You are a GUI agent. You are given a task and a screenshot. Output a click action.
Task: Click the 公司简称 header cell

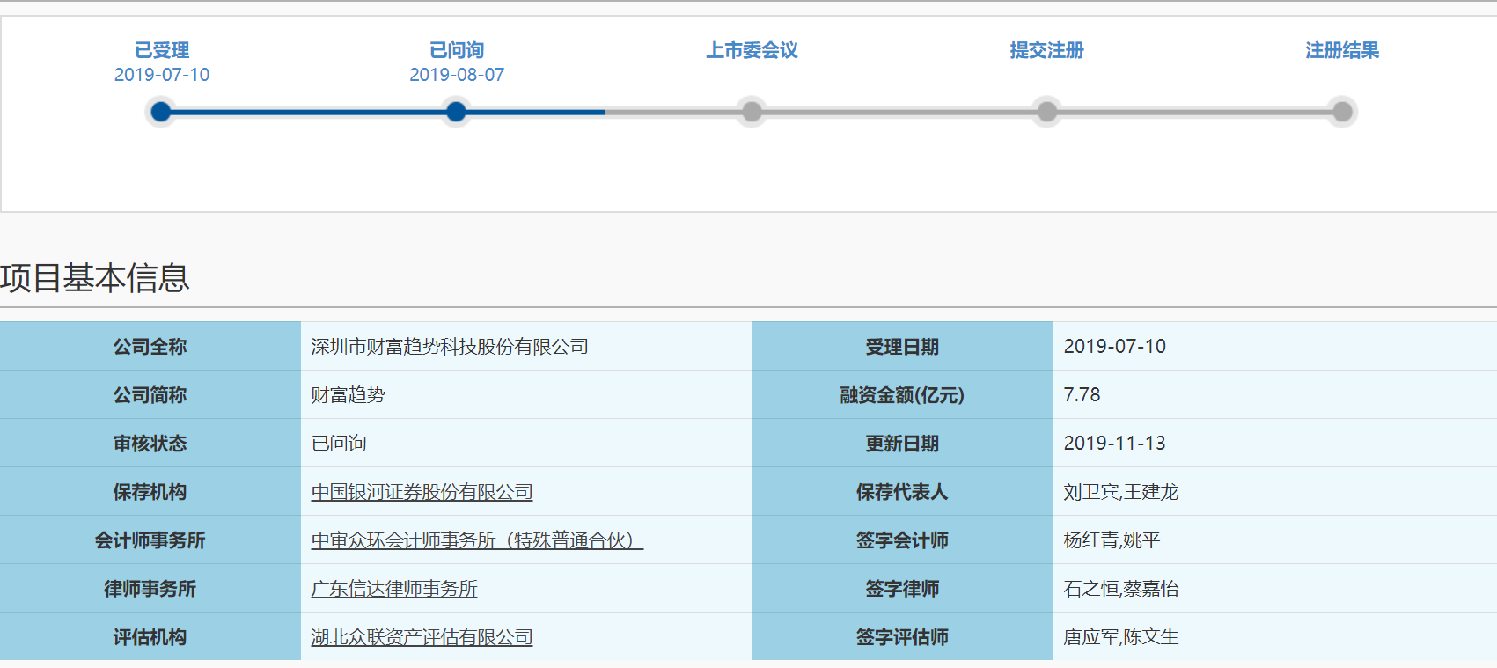click(x=150, y=394)
